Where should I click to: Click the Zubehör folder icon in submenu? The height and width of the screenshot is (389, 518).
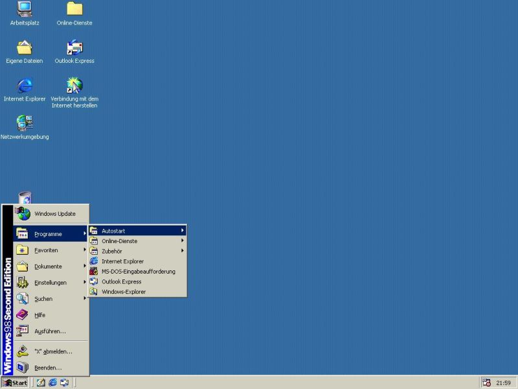[94, 251]
